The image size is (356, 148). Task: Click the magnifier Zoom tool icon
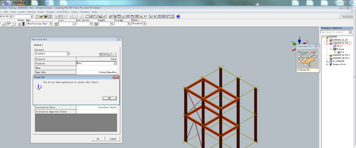[150, 16]
